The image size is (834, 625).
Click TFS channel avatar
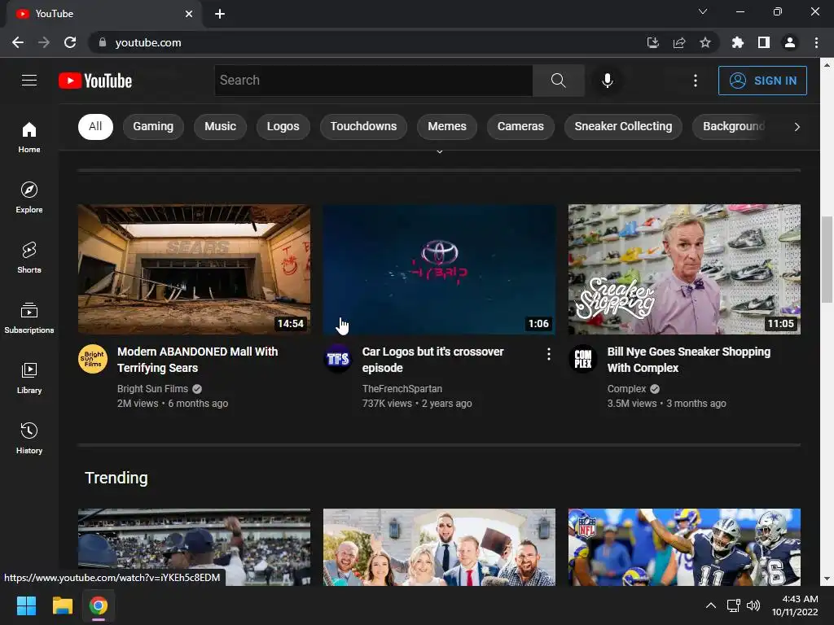point(338,359)
